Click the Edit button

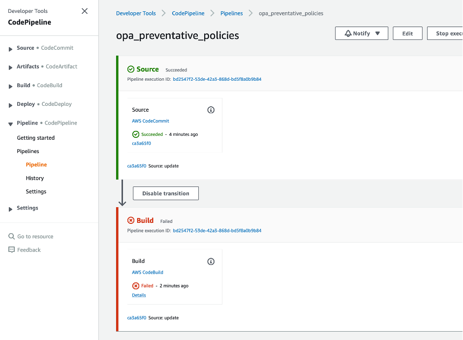point(407,33)
